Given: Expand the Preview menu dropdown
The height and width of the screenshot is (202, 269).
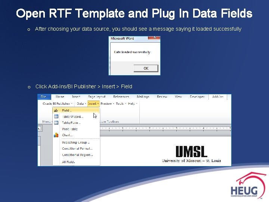Looking at the screenshot, I should [x=107, y=104].
